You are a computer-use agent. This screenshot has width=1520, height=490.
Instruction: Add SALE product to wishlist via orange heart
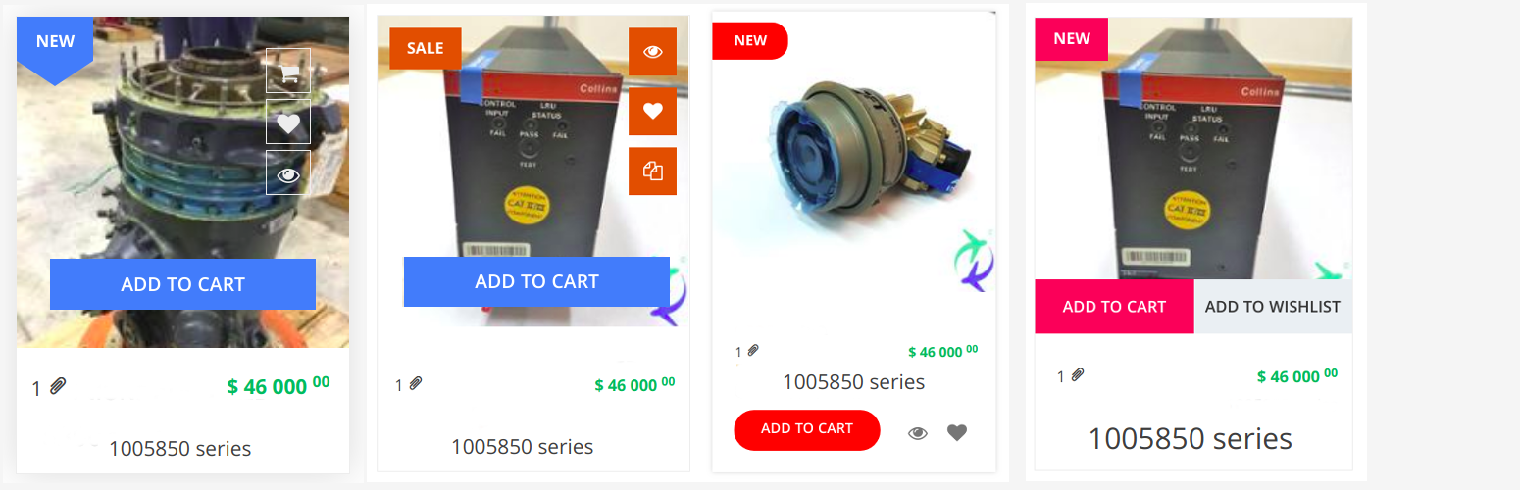[x=653, y=112]
